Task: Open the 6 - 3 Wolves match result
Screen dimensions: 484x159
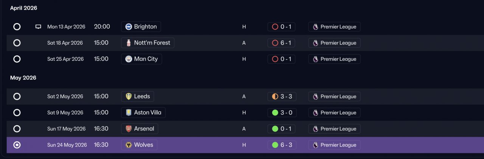Action: pos(282,145)
